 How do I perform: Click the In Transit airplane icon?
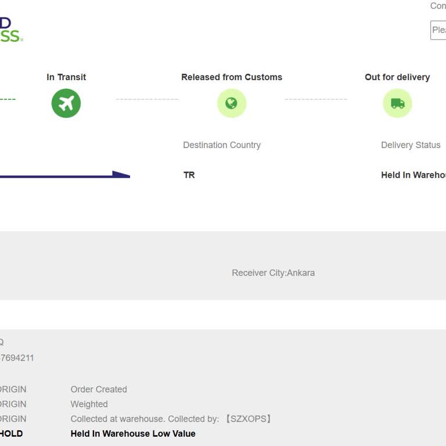(66, 103)
